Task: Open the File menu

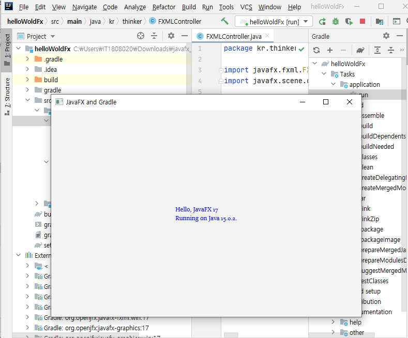Action: coord(24,7)
